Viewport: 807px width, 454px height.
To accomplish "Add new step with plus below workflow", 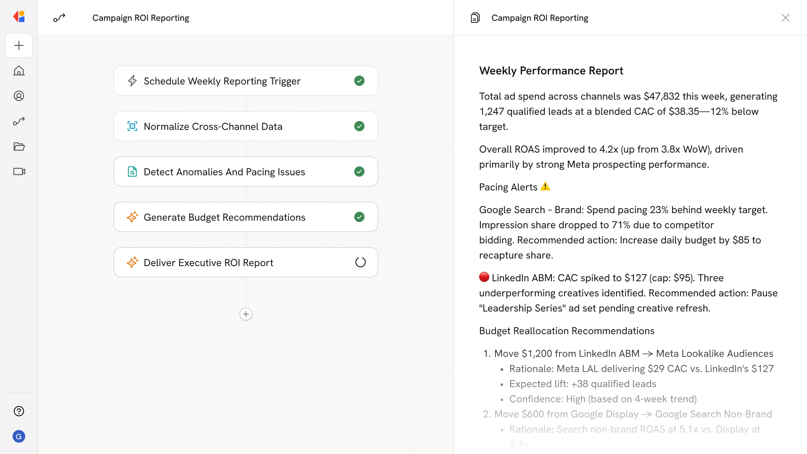I will point(246,314).
